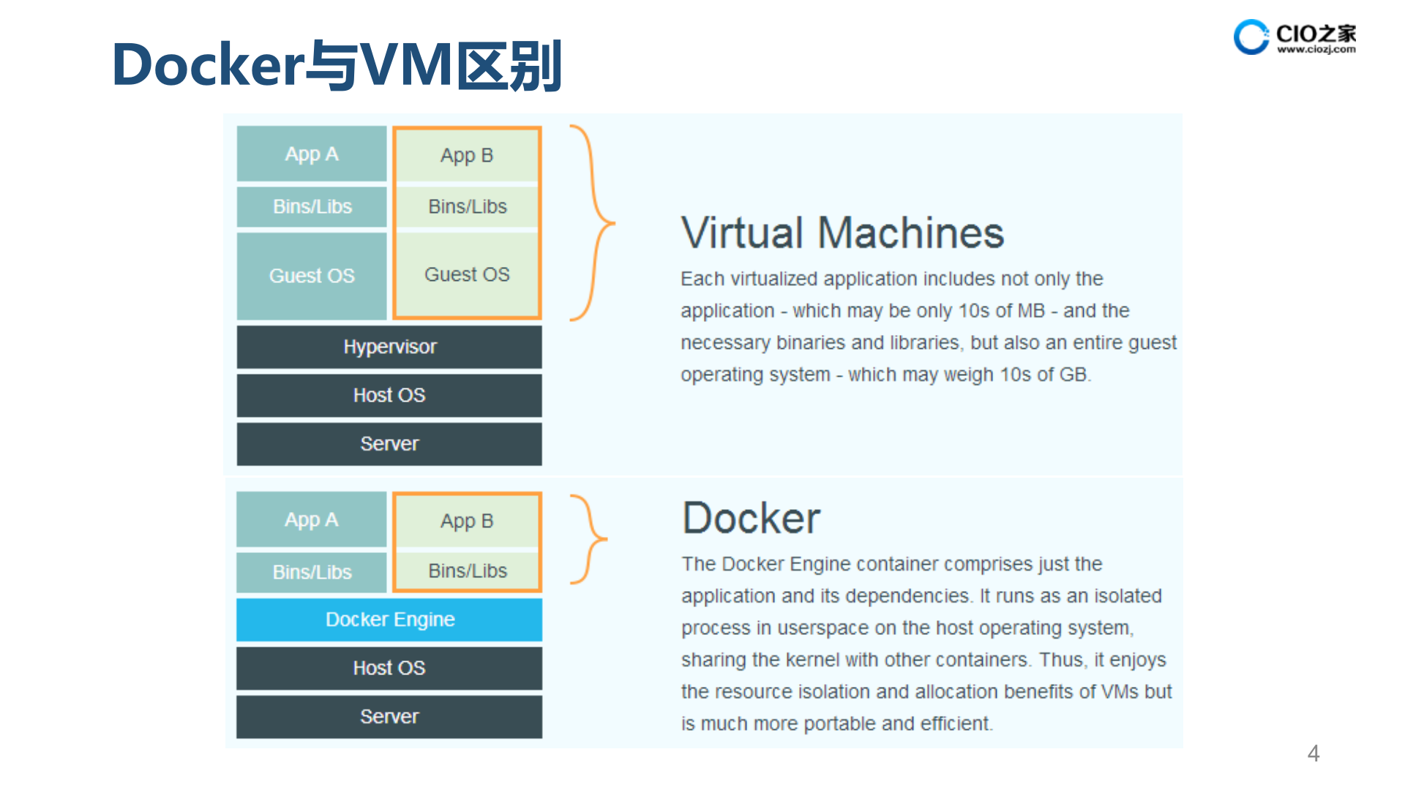Click the teal App A color block in Docker stack

311,519
